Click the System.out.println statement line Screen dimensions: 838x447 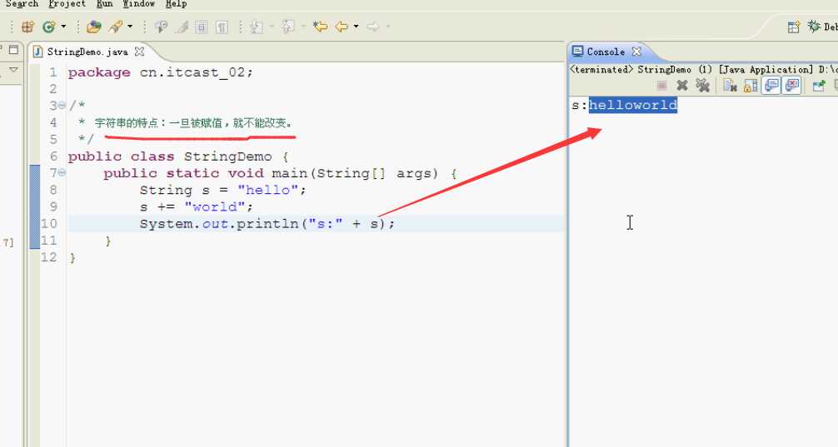click(x=267, y=224)
